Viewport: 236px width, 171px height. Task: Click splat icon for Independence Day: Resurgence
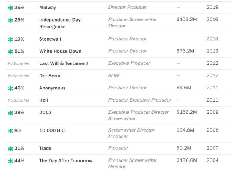(11, 20)
